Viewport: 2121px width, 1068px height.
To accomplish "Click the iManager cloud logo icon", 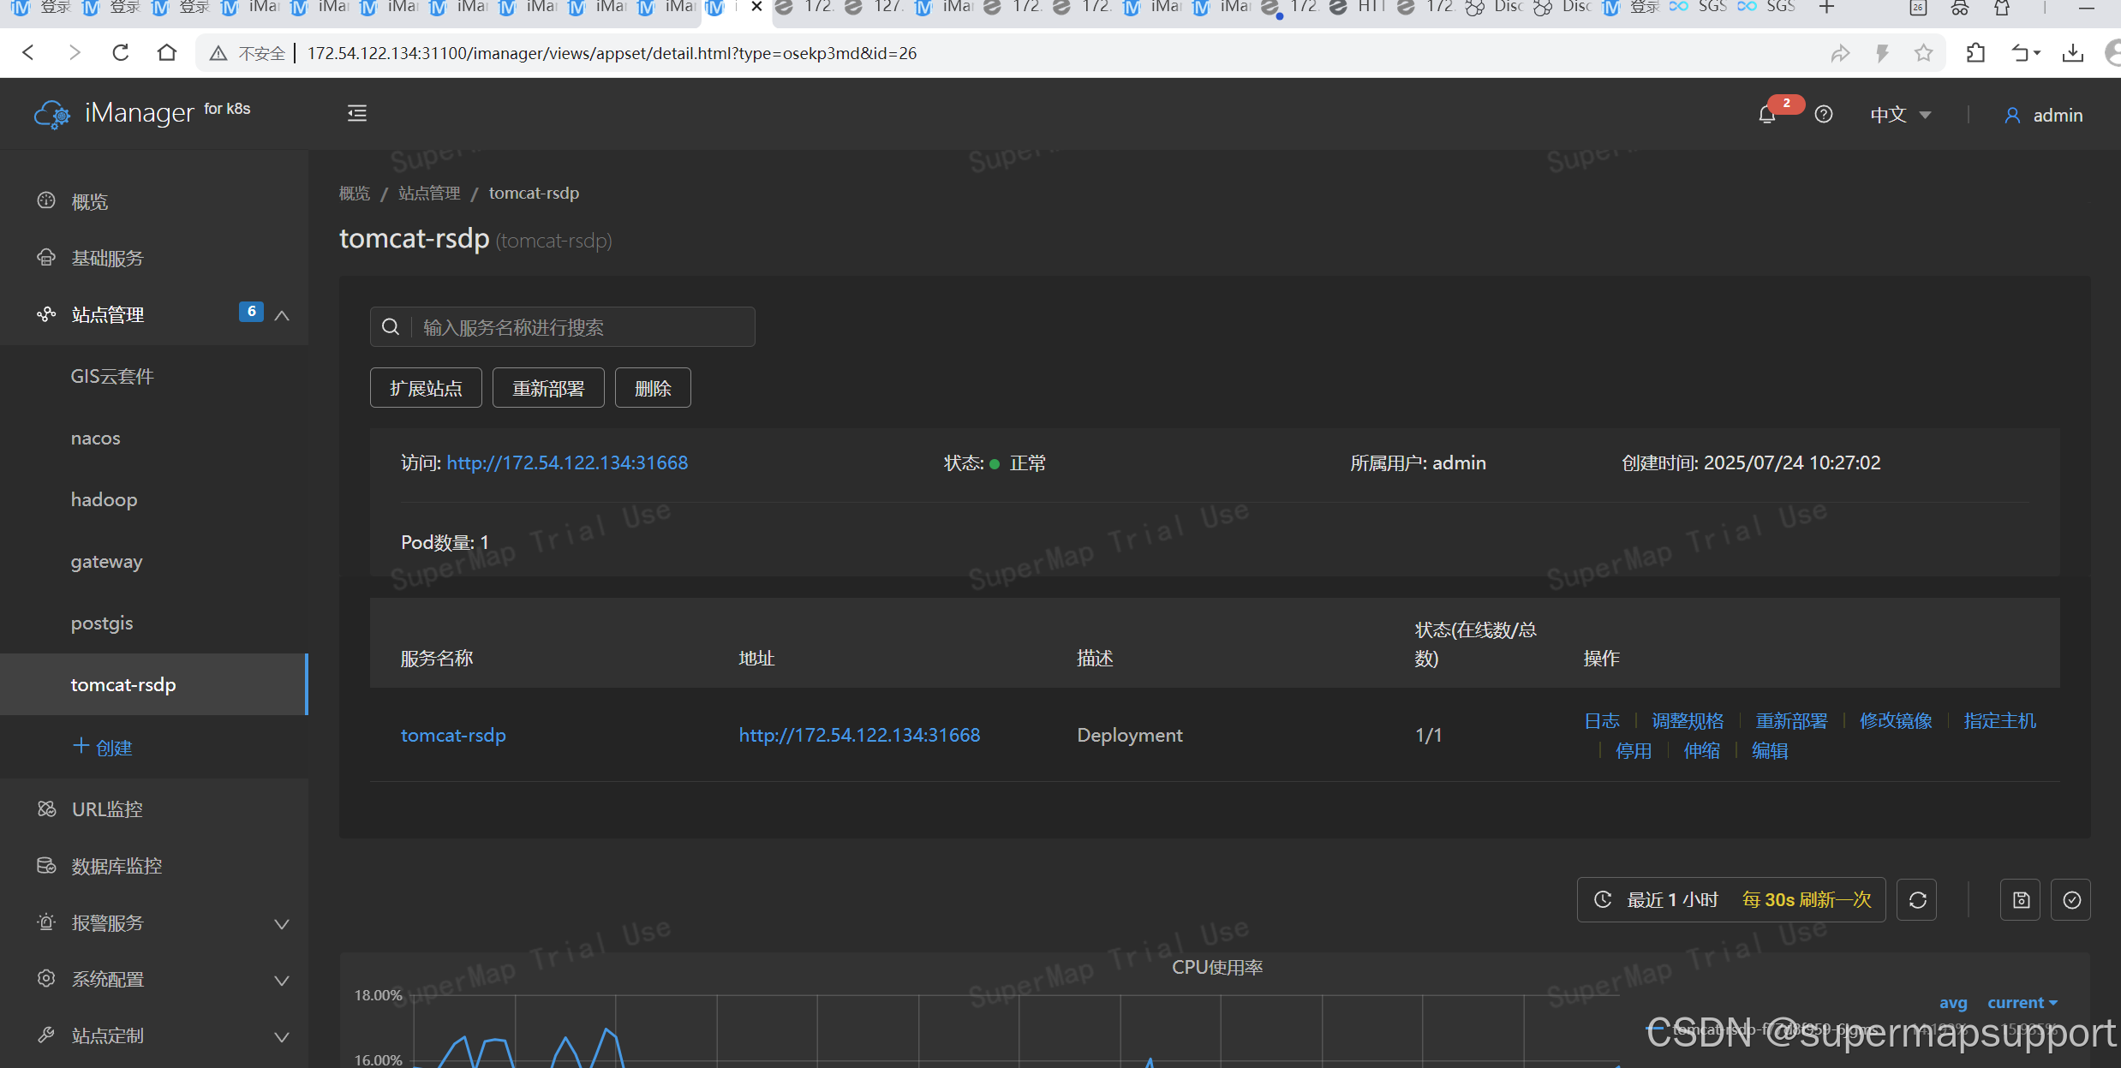I will click(52, 114).
